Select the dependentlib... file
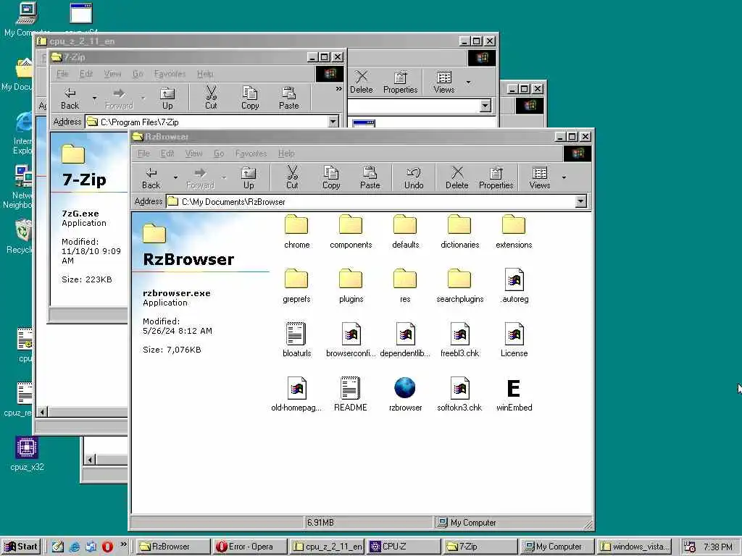The width and height of the screenshot is (742, 556). pyautogui.click(x=405, y=340)
